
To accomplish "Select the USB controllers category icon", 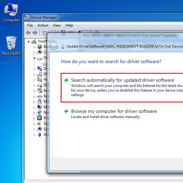I will pyautogui.click(x=40, y=135).
